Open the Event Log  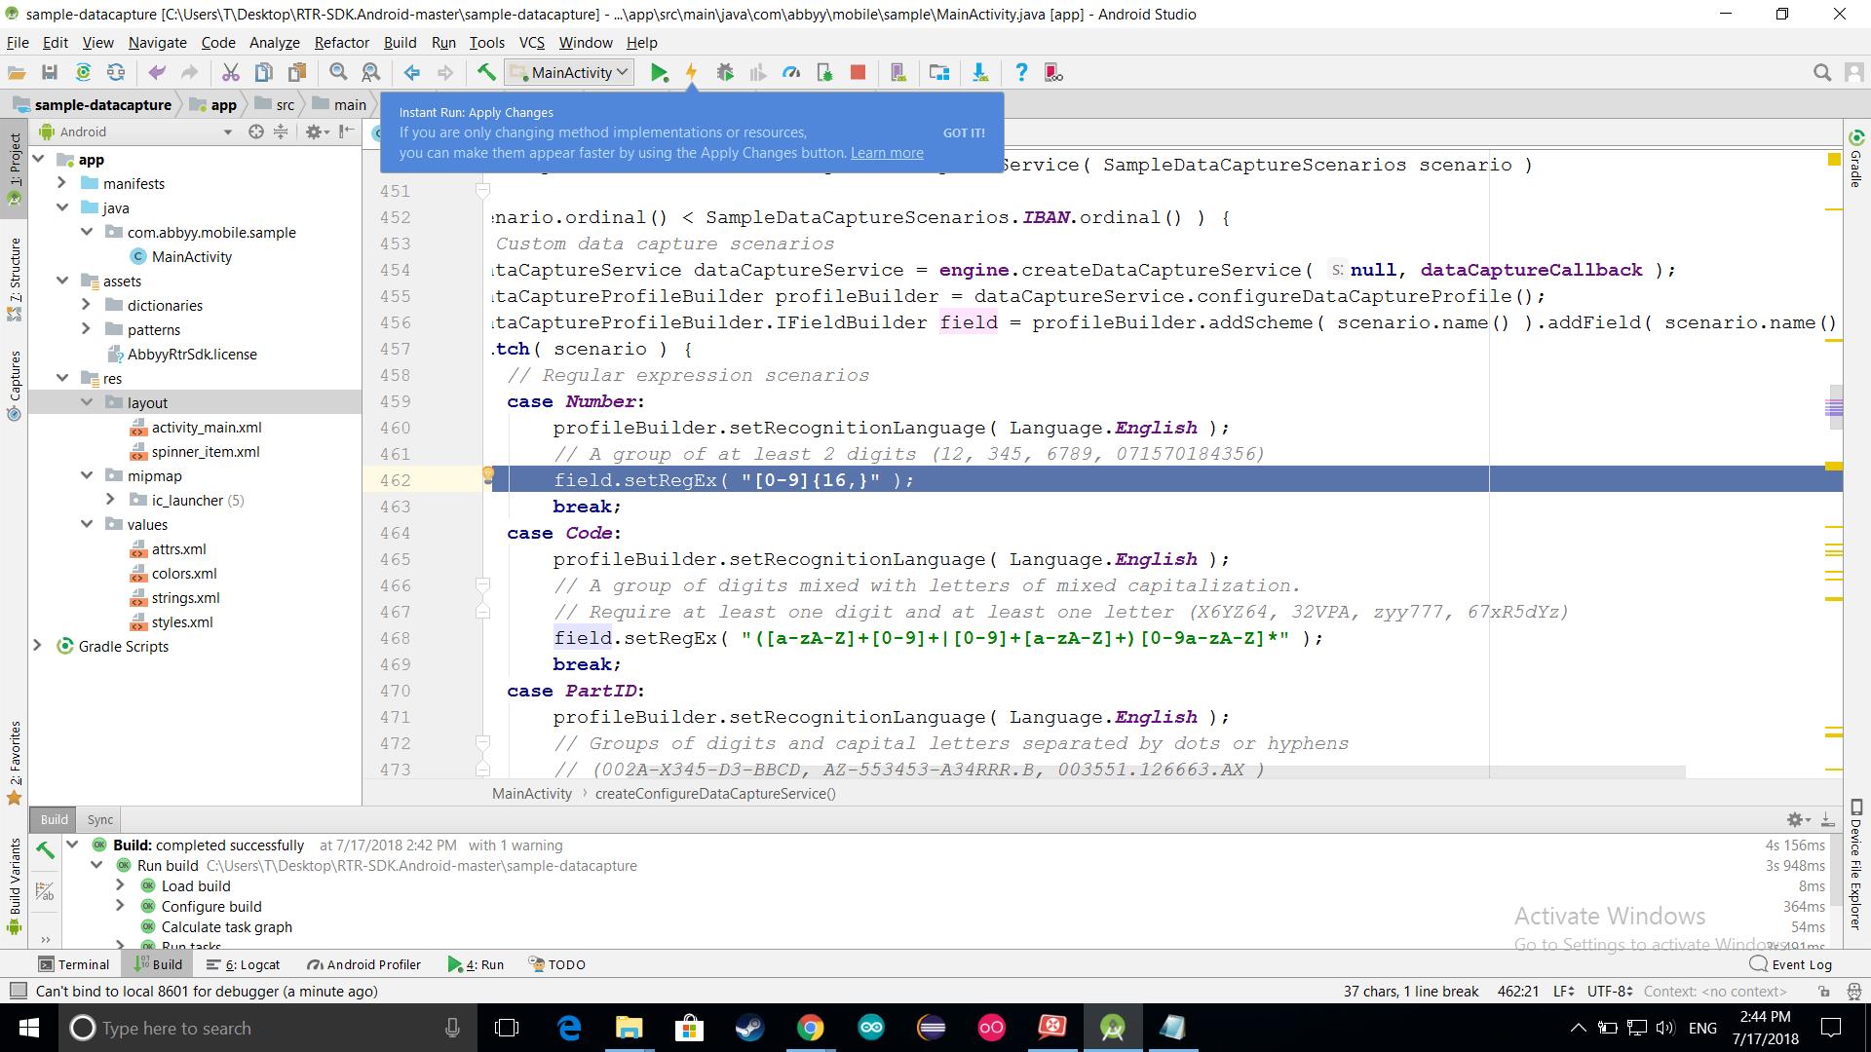click(1791, 964)
